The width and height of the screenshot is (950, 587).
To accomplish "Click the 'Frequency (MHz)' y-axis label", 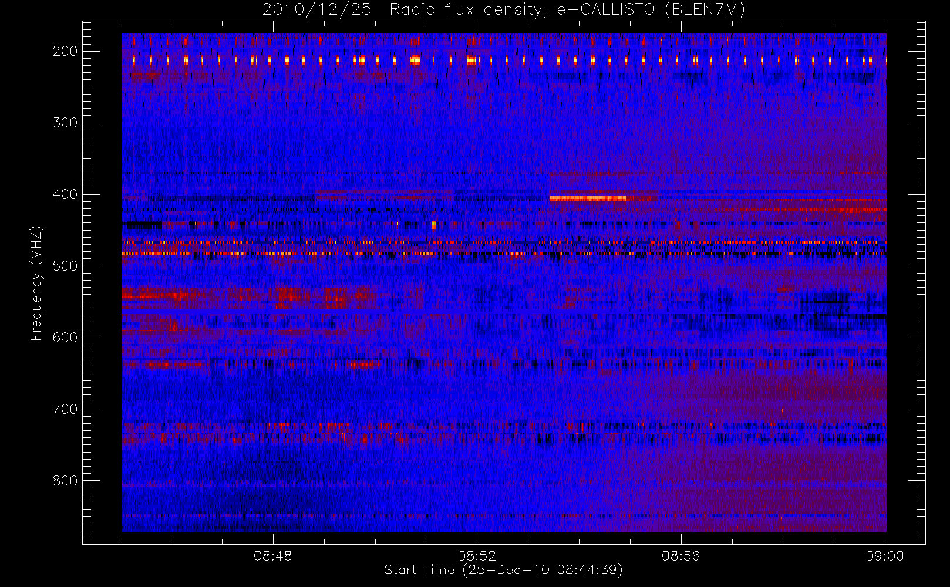I will coord(36,283).
